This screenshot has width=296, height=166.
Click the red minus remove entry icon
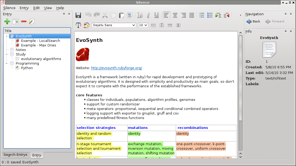[x=24, y=22]
